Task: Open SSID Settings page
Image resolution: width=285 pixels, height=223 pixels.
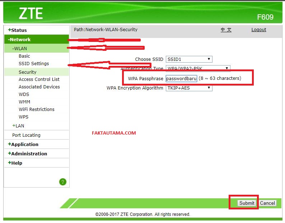Action: click(34, 64)
